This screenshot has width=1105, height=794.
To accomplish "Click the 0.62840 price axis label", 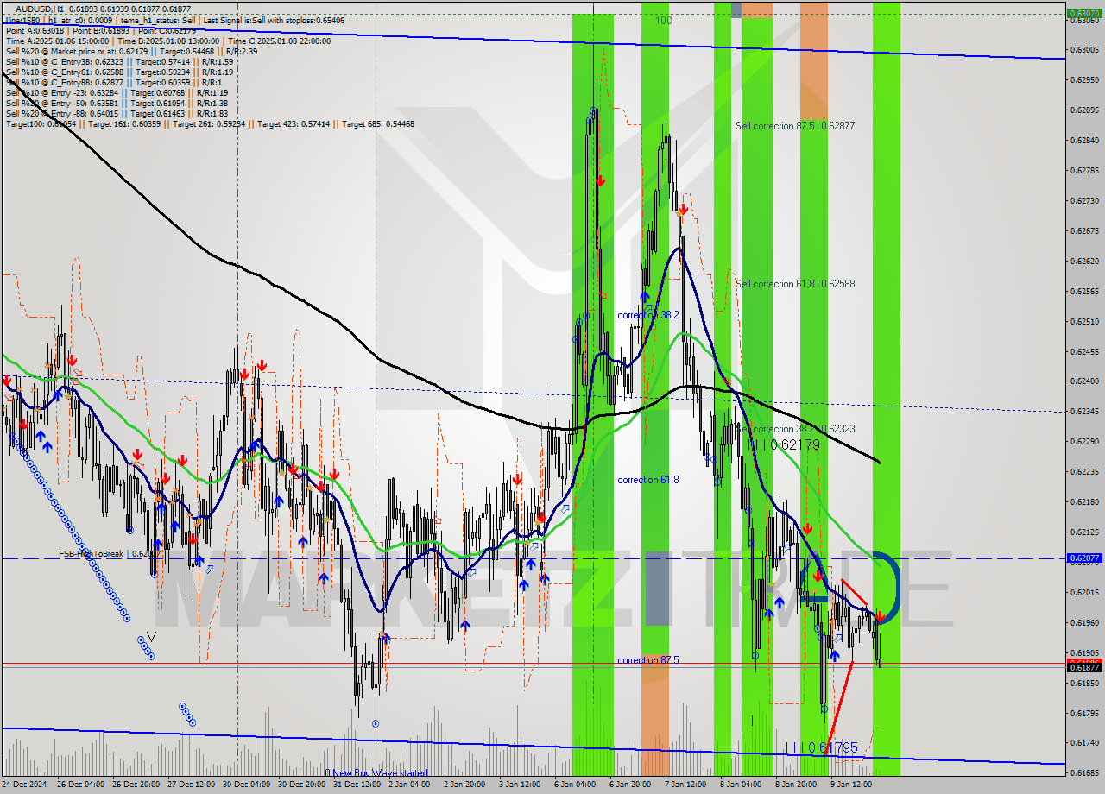I will click(x=1084, y=140).
